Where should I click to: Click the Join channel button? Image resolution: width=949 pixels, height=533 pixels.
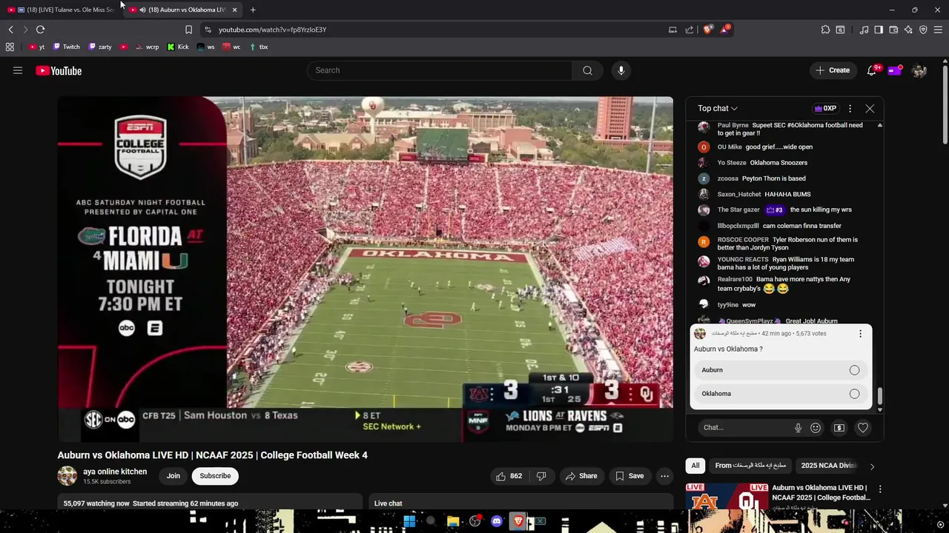click(x=173, y=476)
